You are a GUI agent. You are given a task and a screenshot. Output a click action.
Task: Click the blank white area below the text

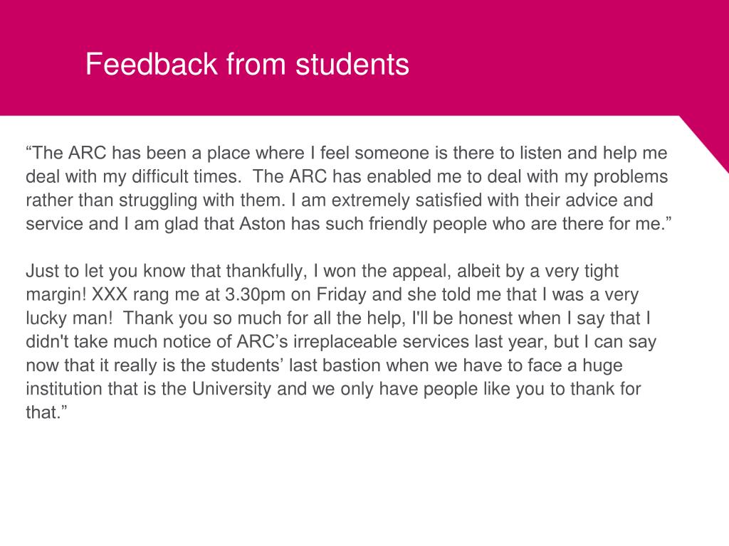pos(364,483)
